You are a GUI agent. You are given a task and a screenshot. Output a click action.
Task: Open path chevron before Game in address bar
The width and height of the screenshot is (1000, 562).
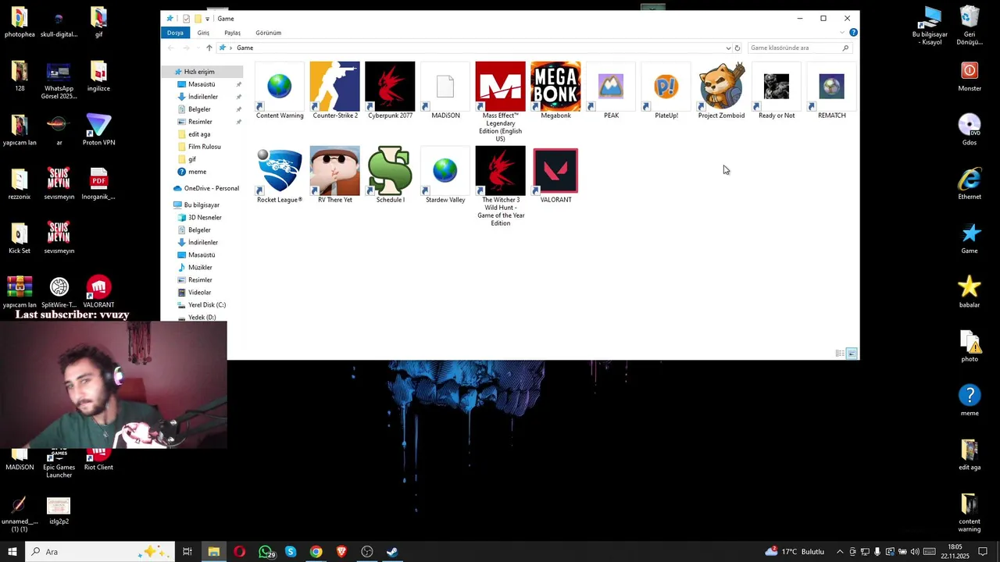pos(230,48)
